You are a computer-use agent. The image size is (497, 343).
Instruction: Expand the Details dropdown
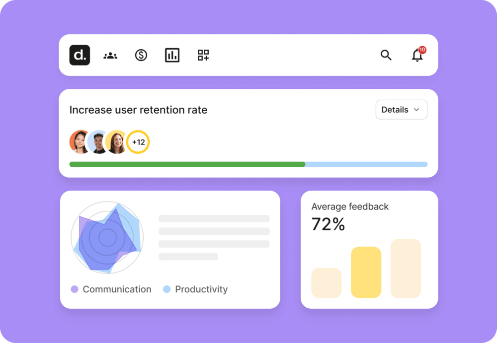click(x=401, y=110)
